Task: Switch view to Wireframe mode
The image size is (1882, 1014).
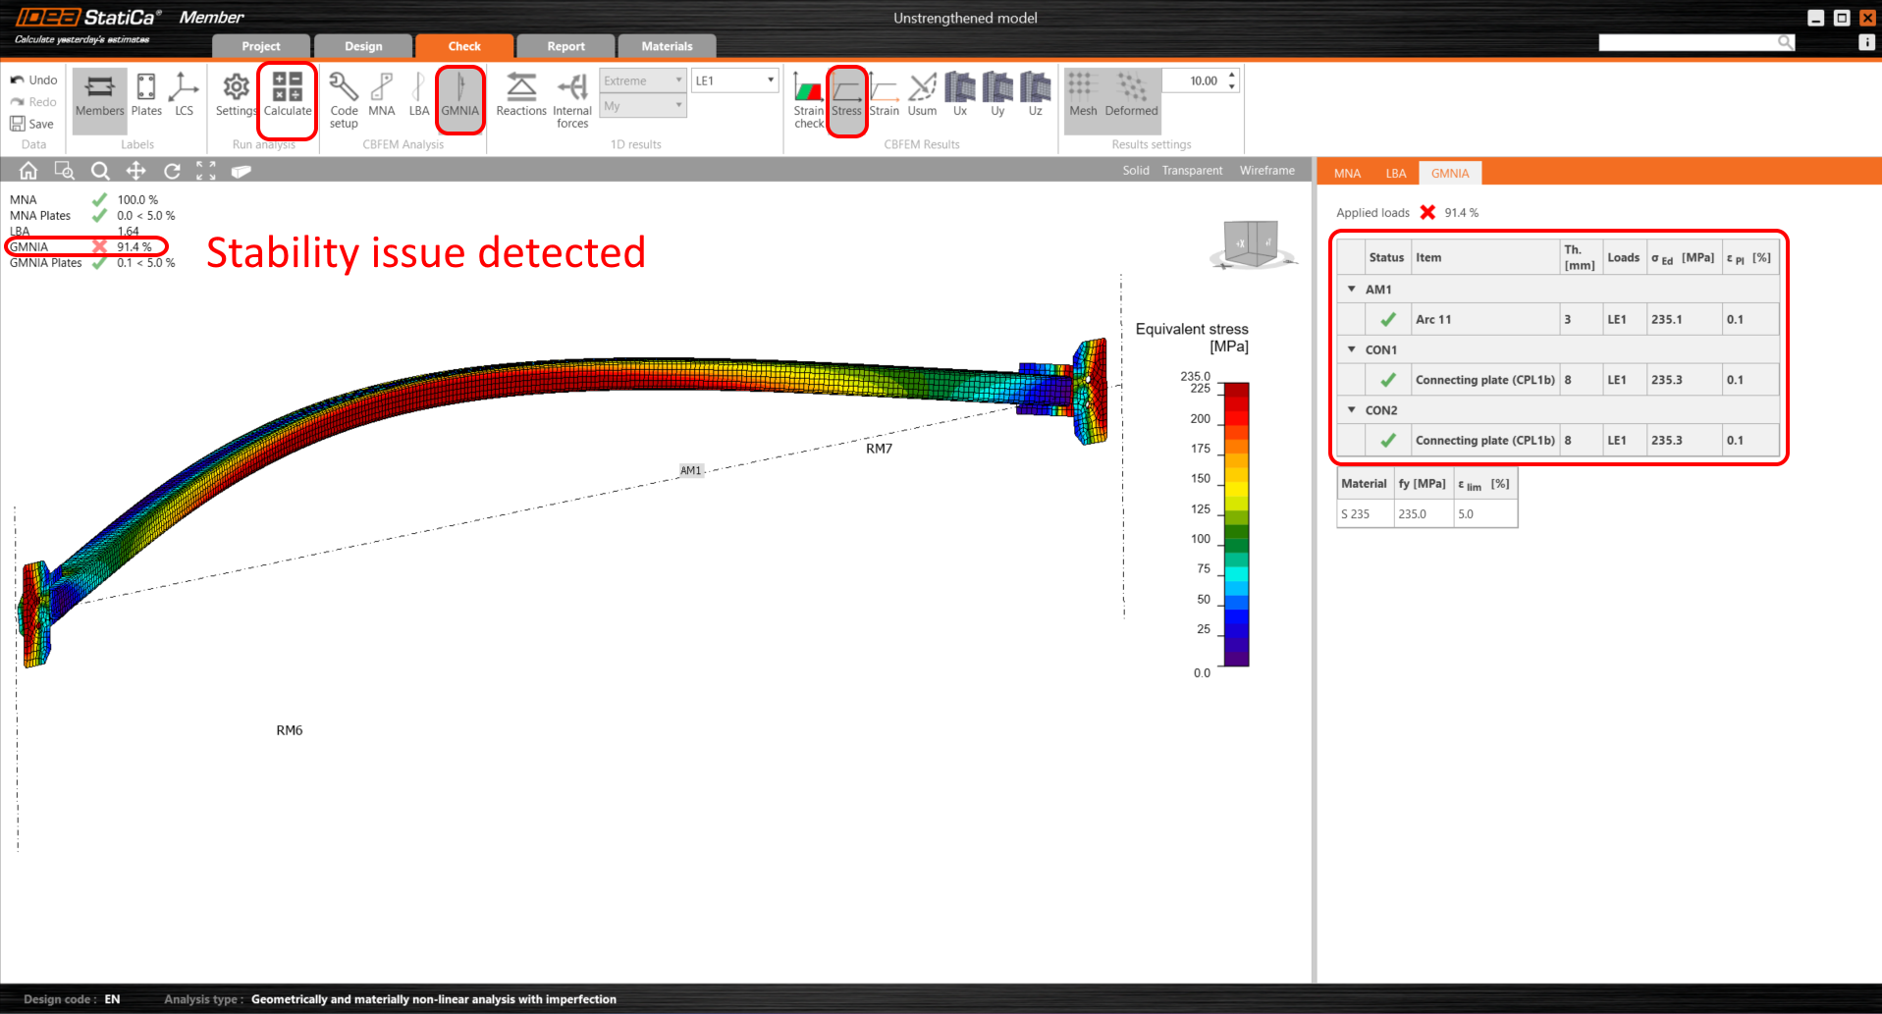Action: click(x=1266, y=171)
